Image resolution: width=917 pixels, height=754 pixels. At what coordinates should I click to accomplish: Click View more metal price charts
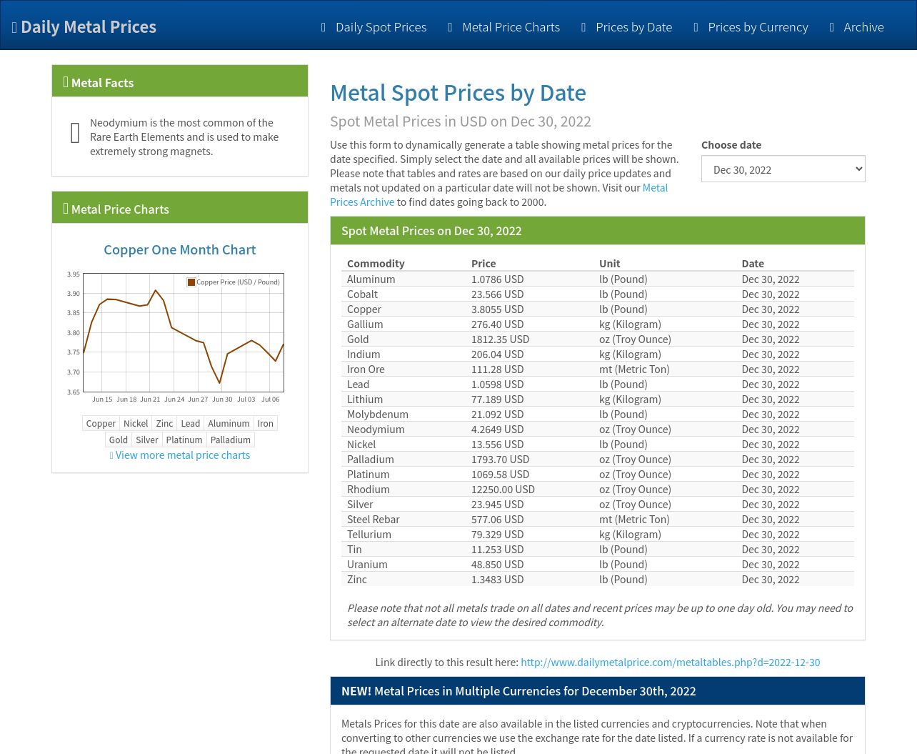click(183, 455)
